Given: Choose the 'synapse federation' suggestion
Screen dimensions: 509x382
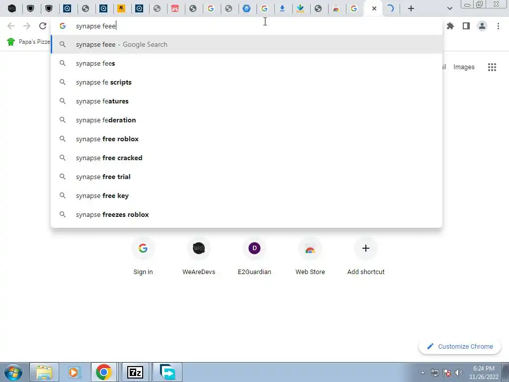Looking at the screenshot, I should tap(247, 120).
